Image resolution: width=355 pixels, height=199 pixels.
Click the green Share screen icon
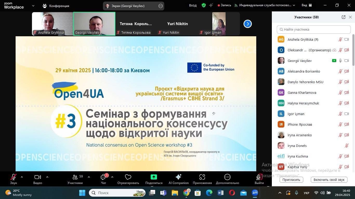click(x=154, y=177)
